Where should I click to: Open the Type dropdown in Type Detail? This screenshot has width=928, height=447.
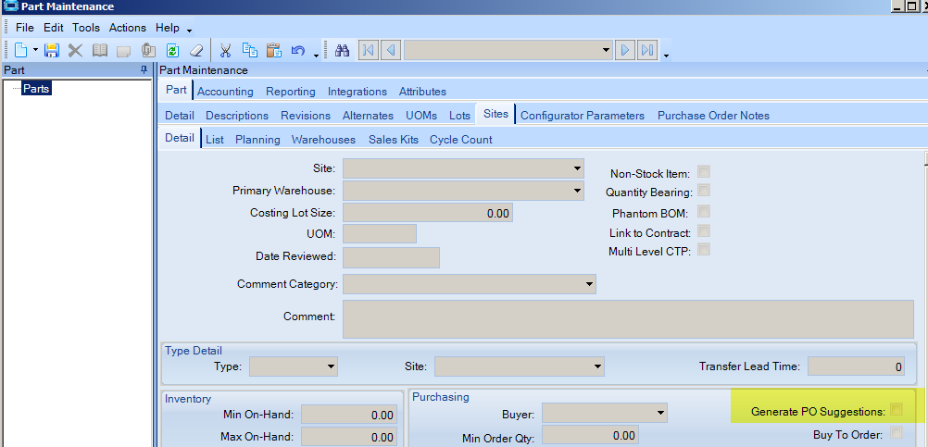pos(331,366)
